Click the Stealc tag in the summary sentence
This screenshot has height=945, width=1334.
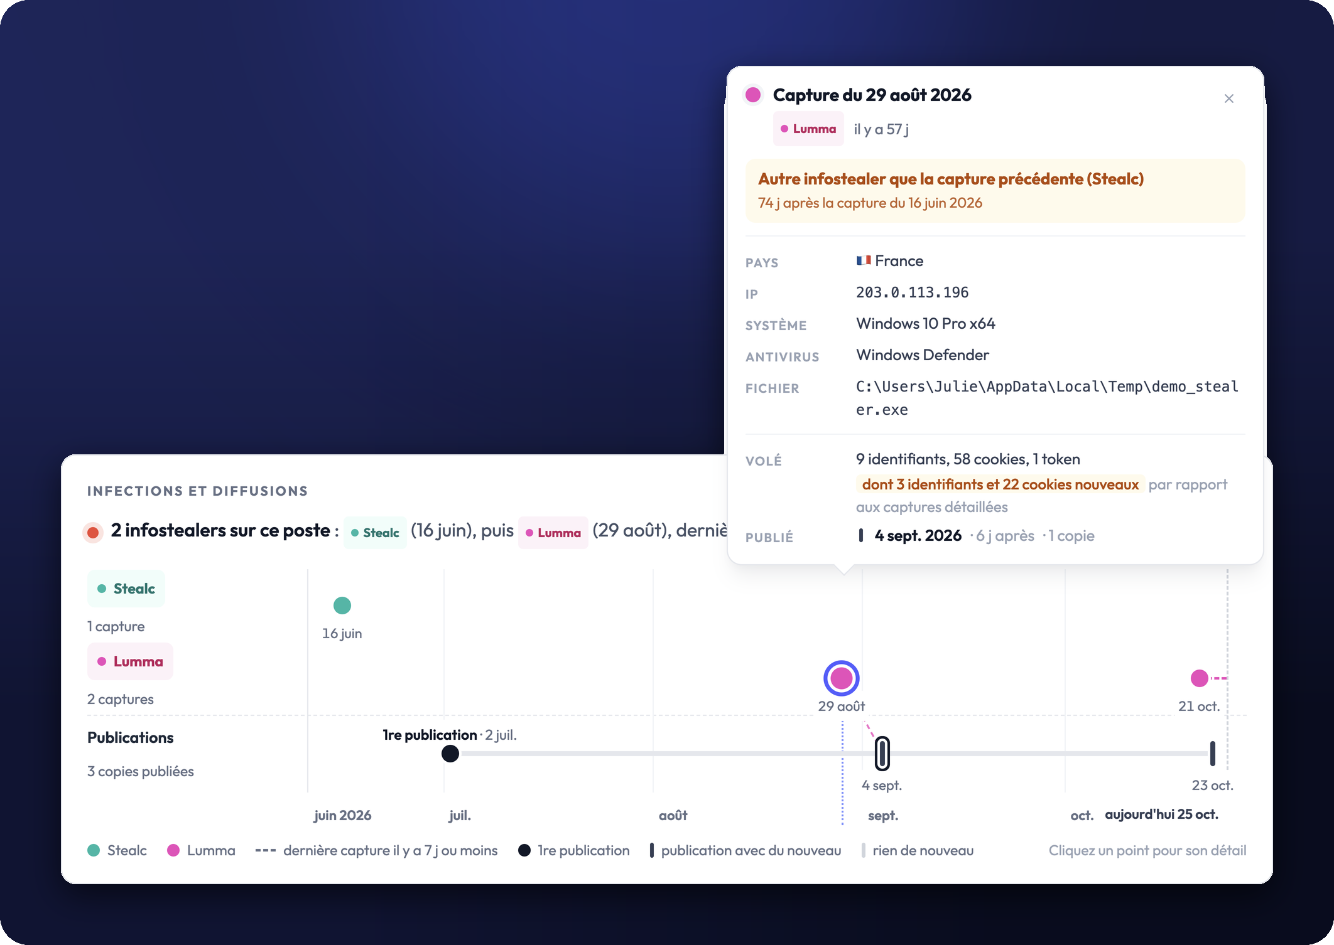[x=375, y=533]
